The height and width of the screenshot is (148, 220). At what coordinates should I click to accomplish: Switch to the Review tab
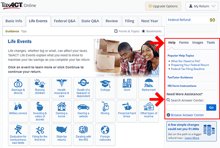pos(112,21)
